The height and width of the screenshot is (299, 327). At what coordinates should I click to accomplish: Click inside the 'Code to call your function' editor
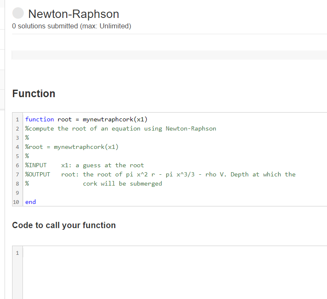175,271
